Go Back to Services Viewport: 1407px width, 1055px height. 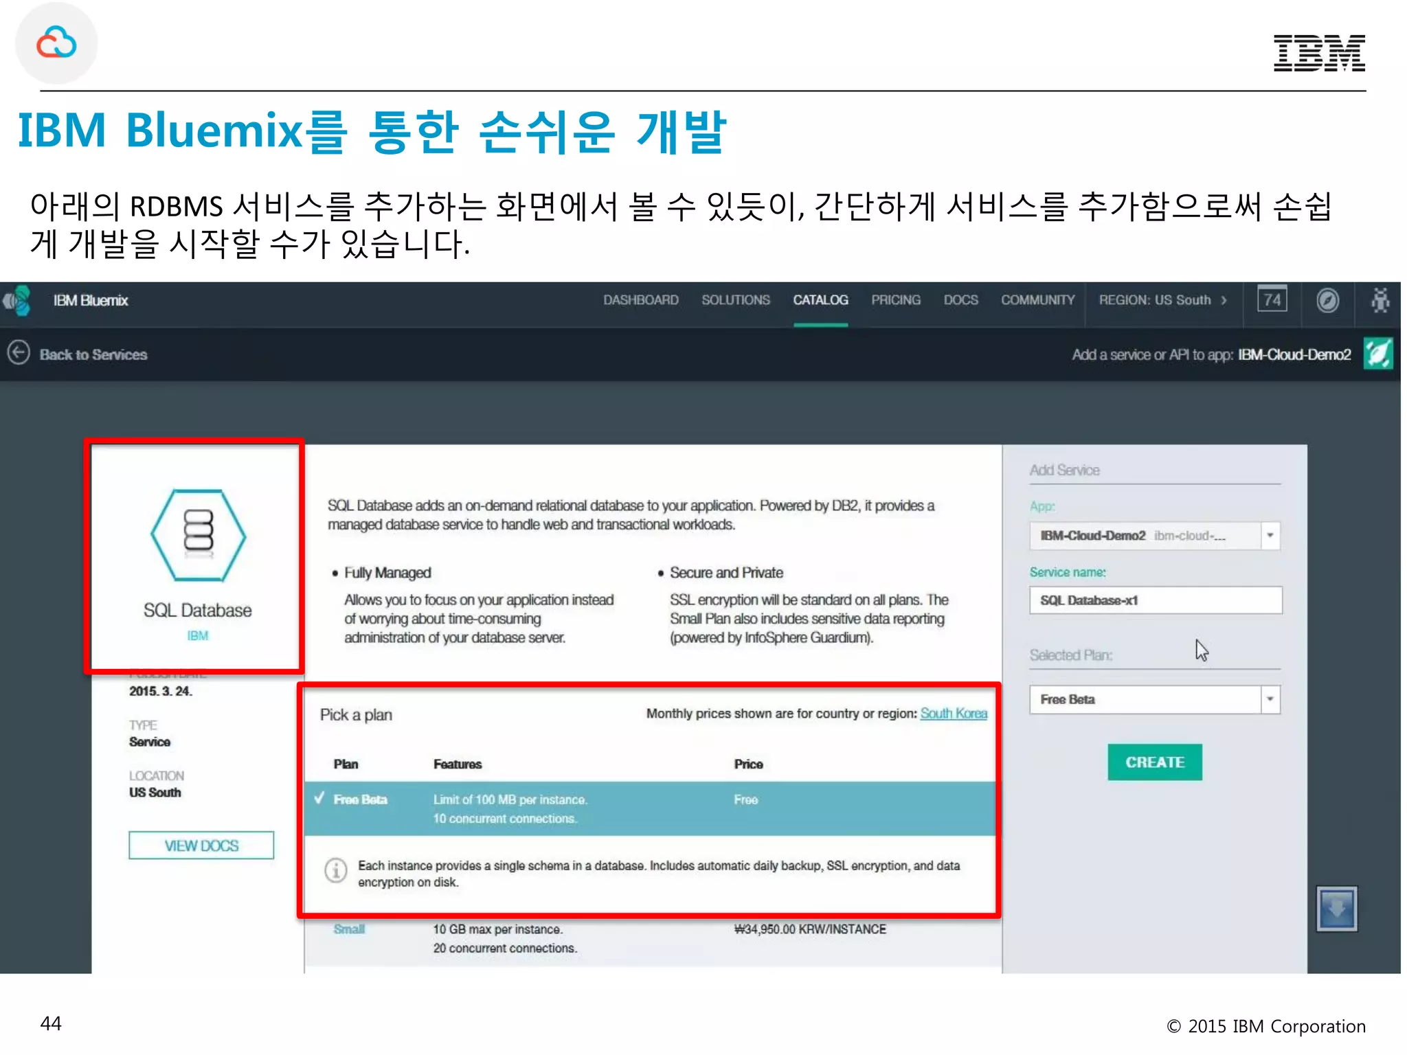pyautogui.click(x=93, y=354)
